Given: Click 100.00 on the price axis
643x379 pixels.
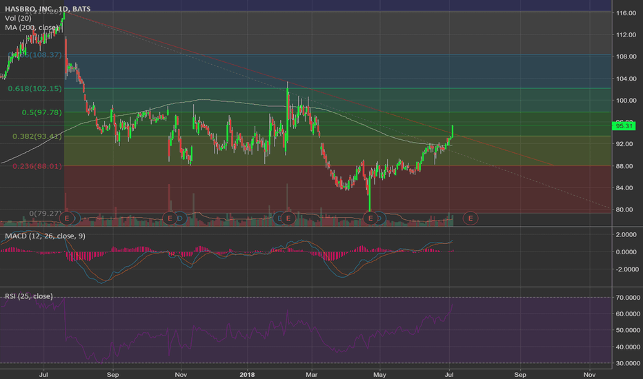Looking at the screenshot, I should point(626,101).
